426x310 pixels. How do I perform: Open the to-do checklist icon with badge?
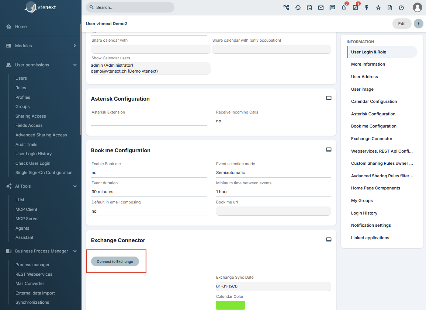356,7
